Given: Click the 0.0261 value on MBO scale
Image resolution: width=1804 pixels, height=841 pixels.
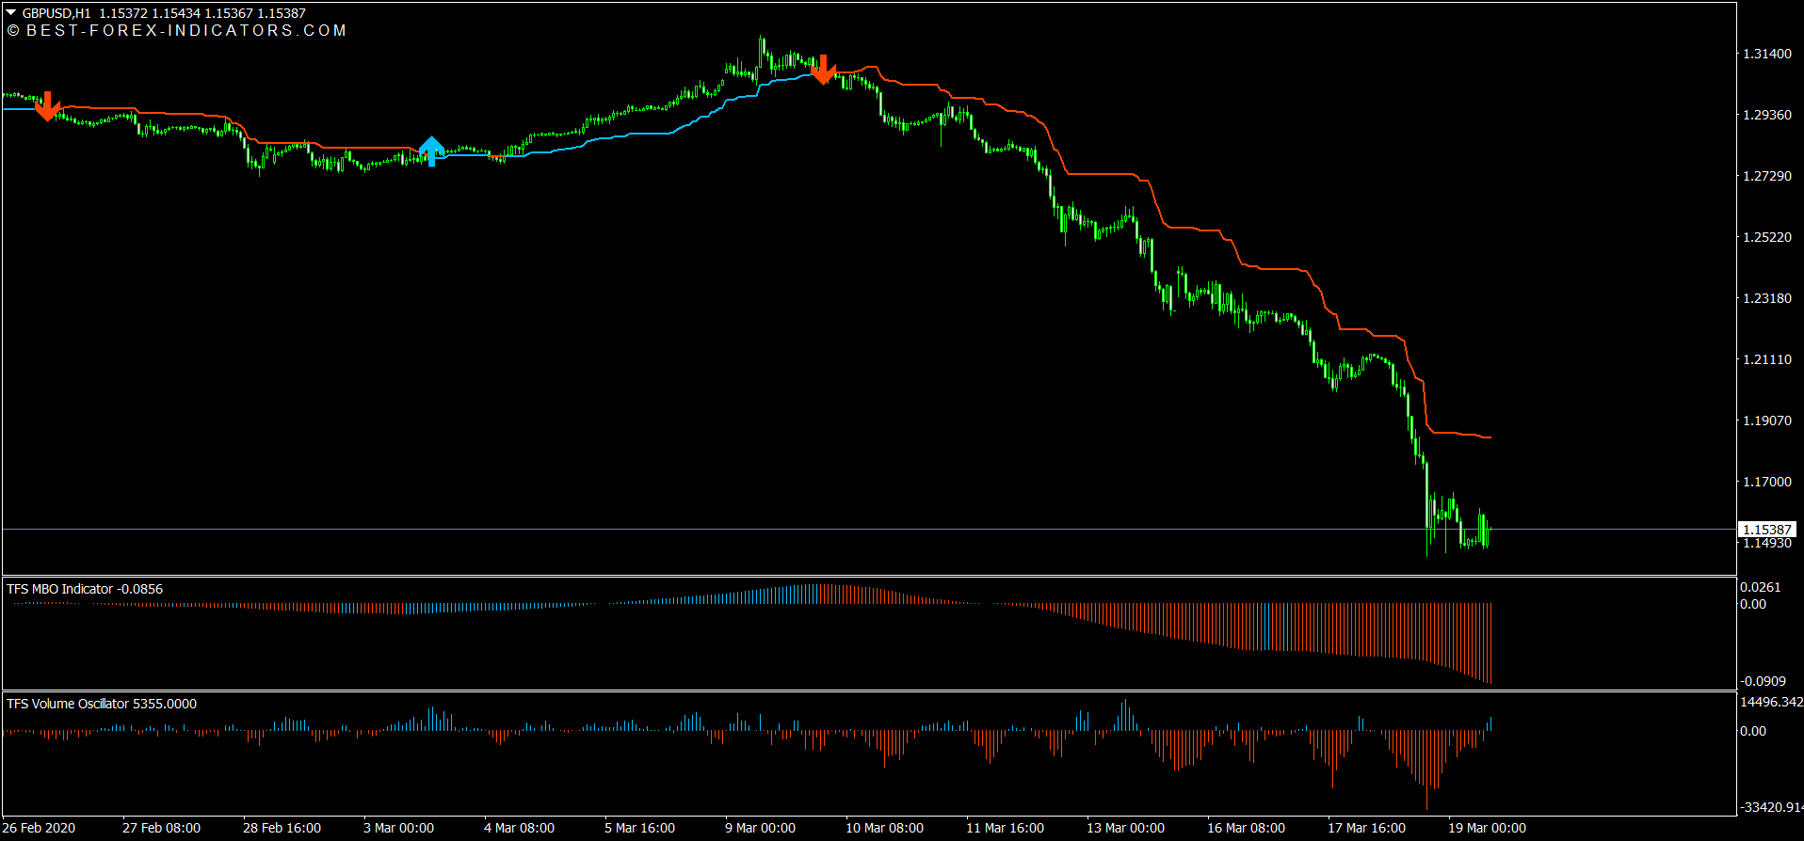Looking at the screenshot, I should (1760, 587).
